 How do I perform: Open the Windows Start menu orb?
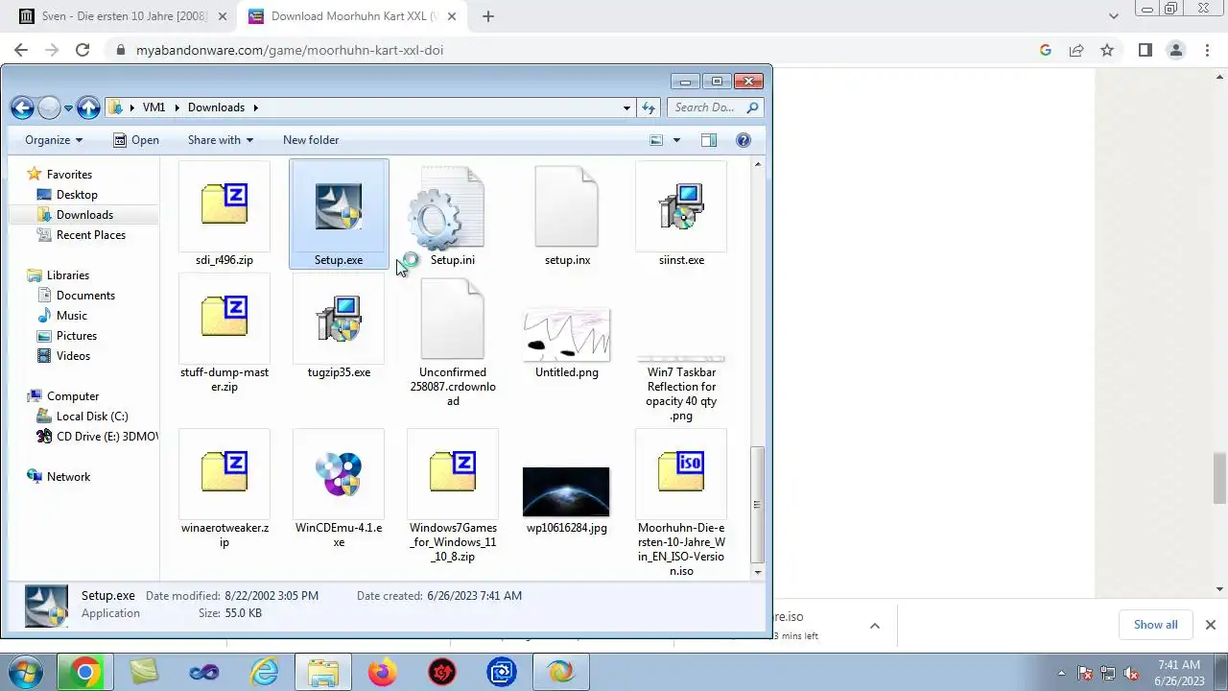click(x=26, y=672)
